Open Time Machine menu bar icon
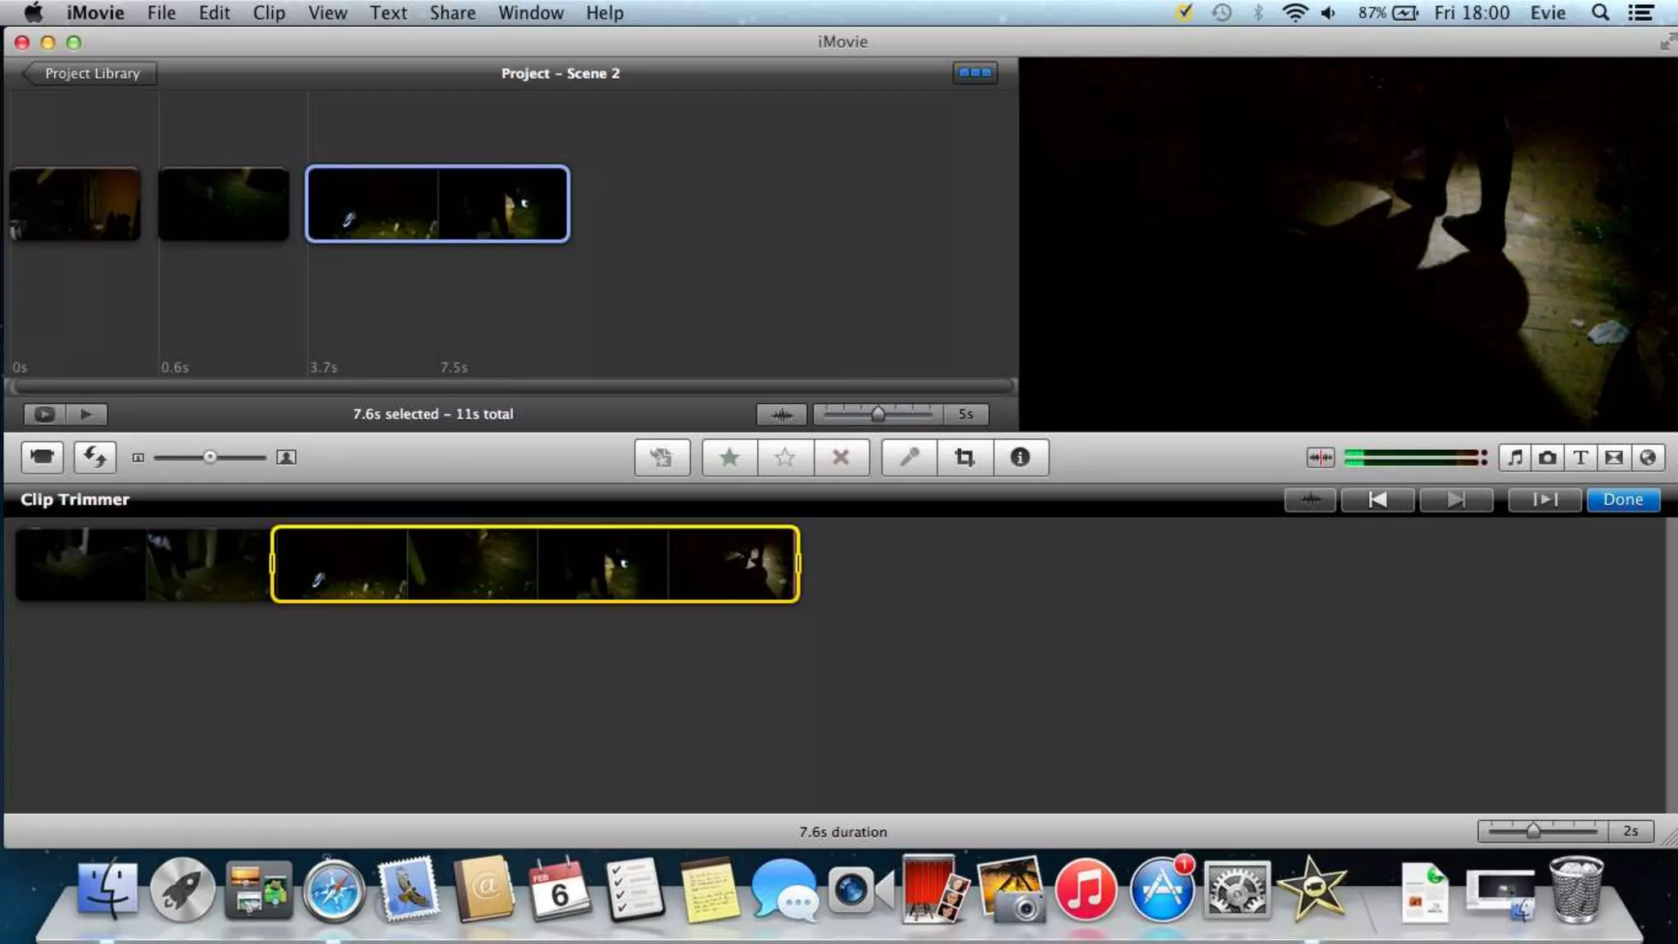This screenshot has width=1678, height=944. click(1222, 12)
